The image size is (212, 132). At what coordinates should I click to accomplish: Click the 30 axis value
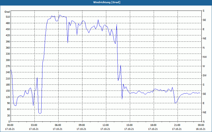point(8,115)
